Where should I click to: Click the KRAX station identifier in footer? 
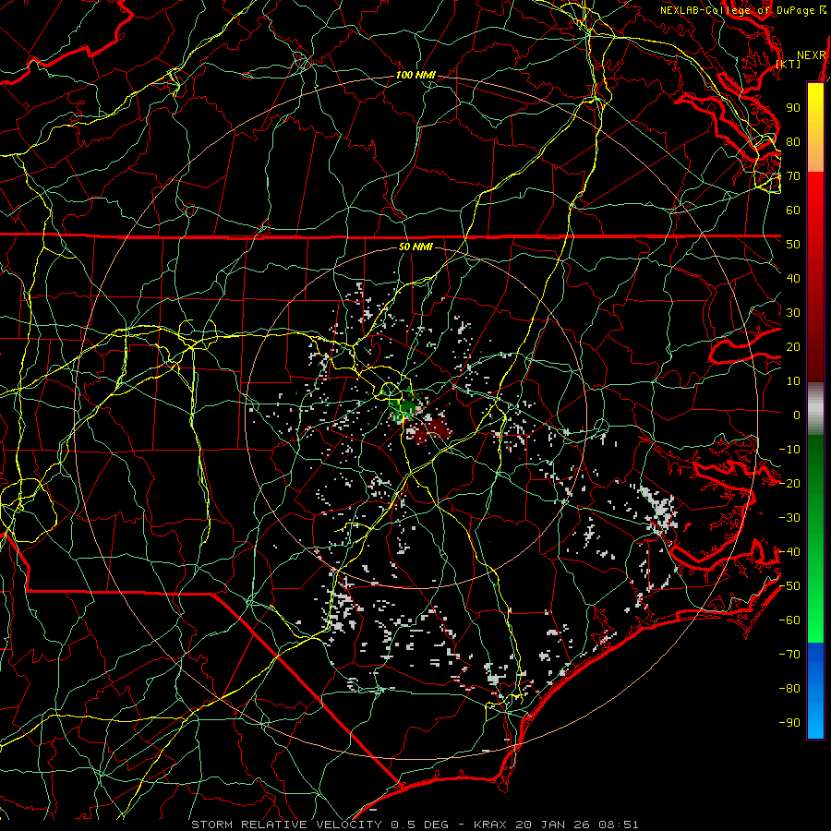[490, 825]
